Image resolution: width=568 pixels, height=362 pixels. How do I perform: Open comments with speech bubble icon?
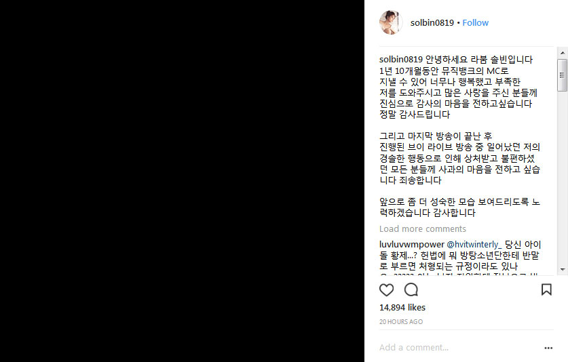point(411,290)
